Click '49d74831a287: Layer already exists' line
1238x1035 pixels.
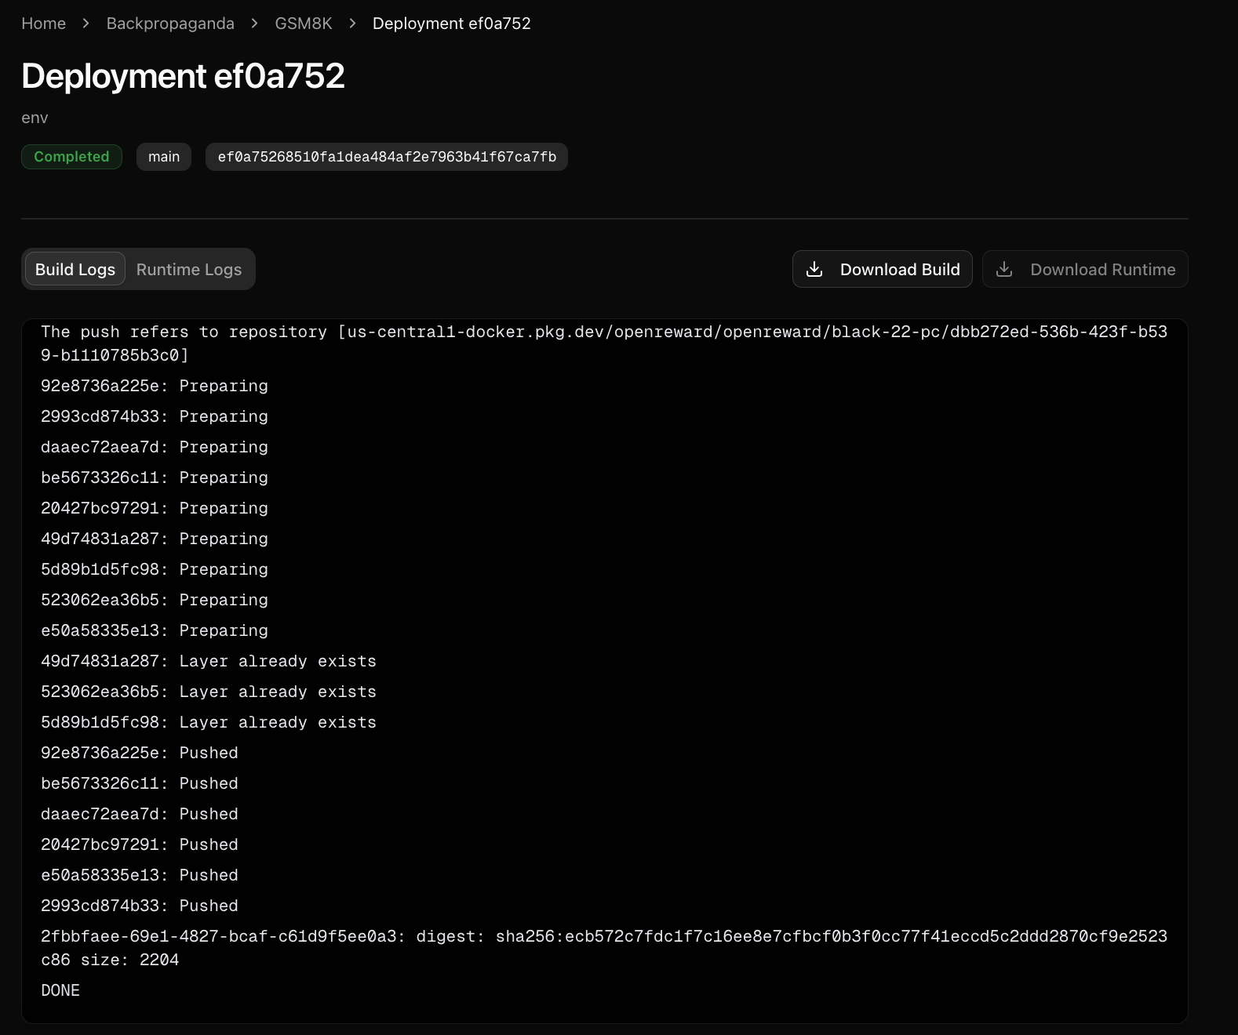209,661
